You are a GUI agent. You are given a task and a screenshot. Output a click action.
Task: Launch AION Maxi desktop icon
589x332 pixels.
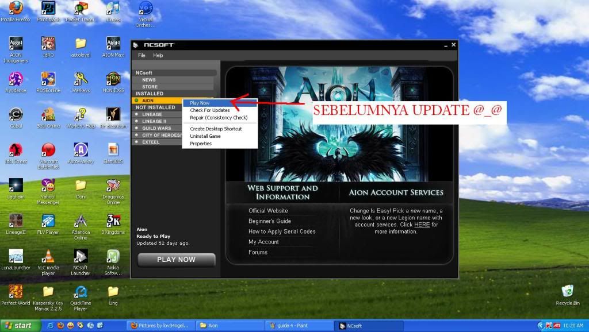click(x=113, y=47)
